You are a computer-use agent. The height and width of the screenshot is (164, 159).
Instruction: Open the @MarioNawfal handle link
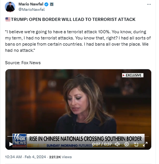(x=31, y=10)
